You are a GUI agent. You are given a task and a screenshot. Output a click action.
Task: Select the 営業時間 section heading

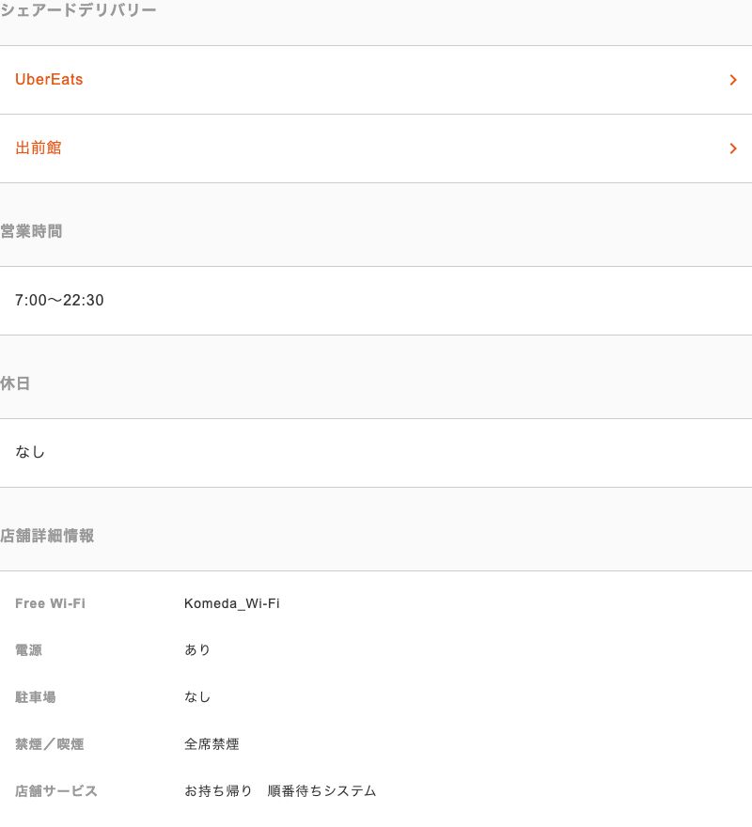31,231
